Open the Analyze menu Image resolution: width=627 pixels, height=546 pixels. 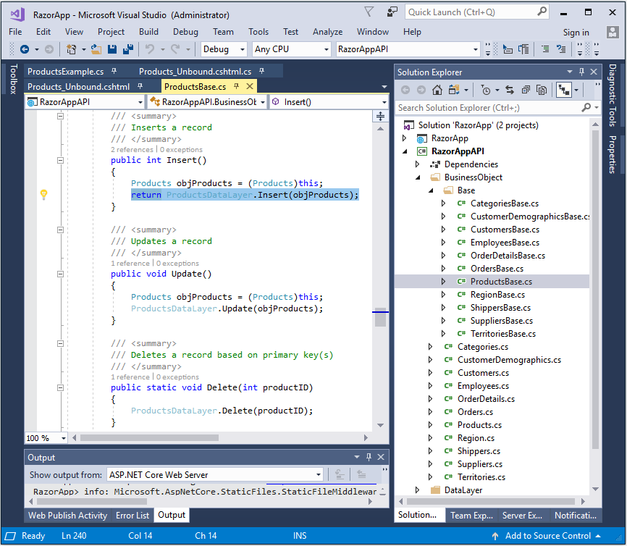(327, 32)
